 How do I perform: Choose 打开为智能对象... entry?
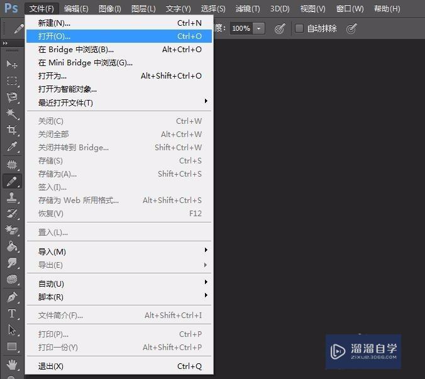119,89
